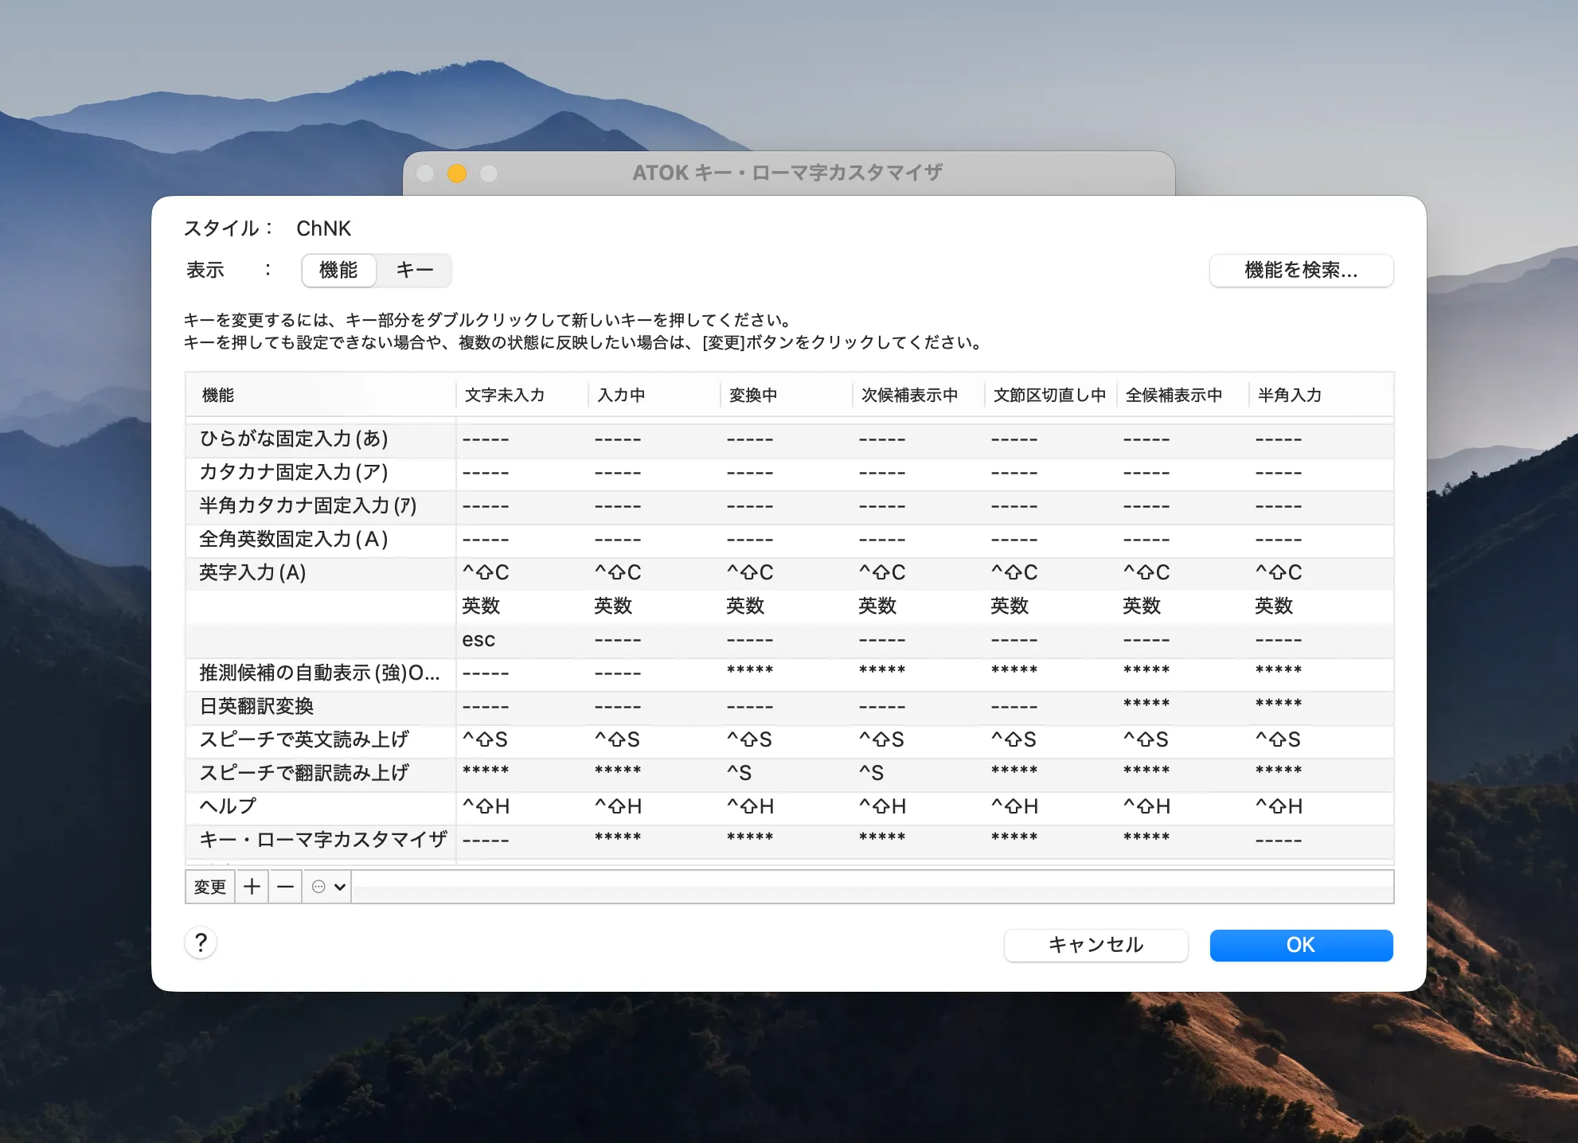Image resolution: width=1578 pixels, height=1143 pixels.
Task: Click the 半角入力 column header
Action: 1321,395
